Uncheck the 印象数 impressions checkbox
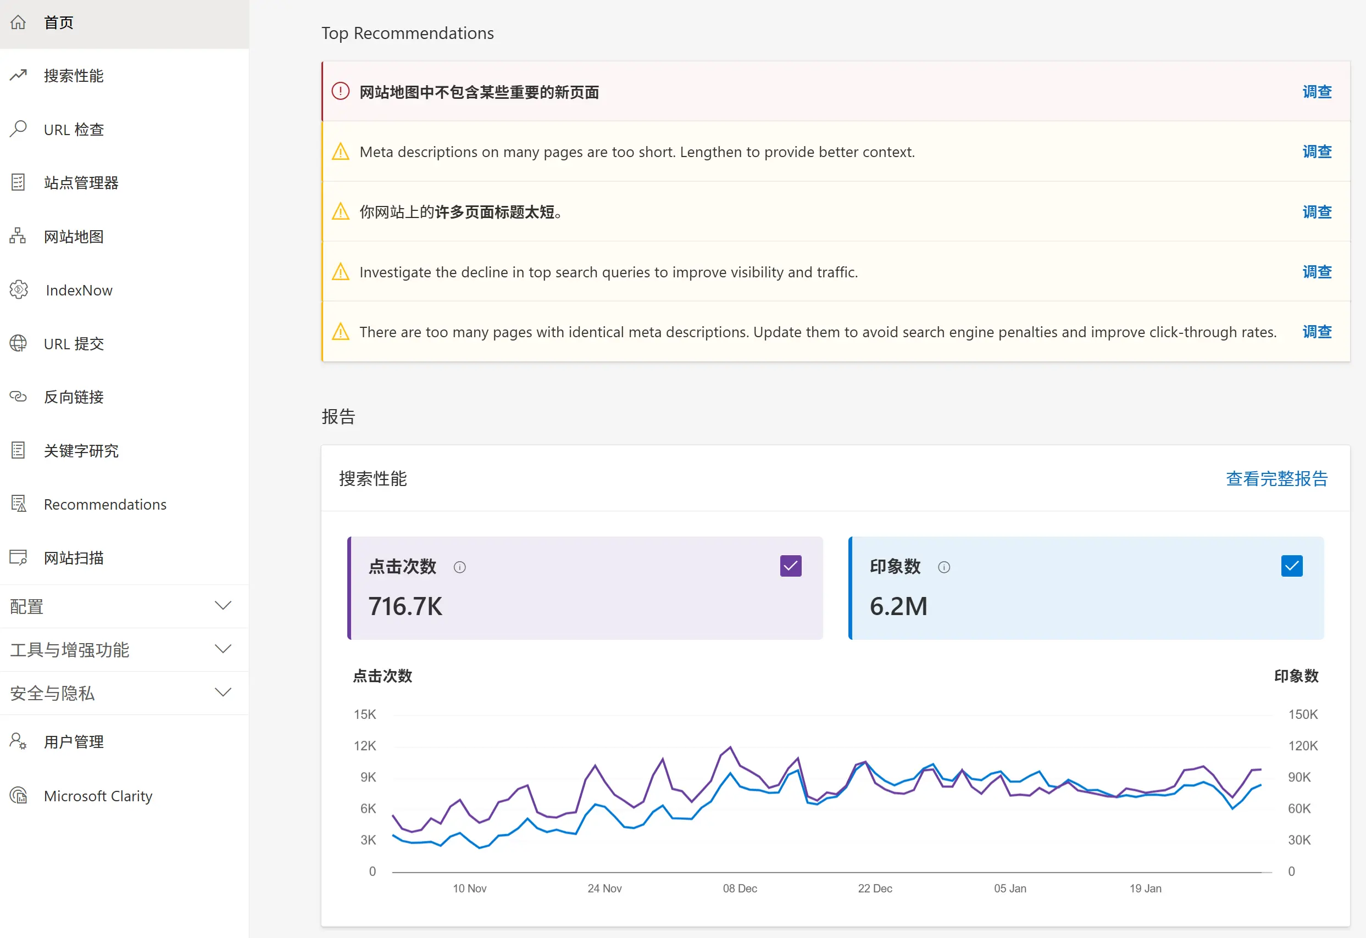The width and height of the screenshot is (1366, 938). pyautogui.click(x=1291, y=566)
